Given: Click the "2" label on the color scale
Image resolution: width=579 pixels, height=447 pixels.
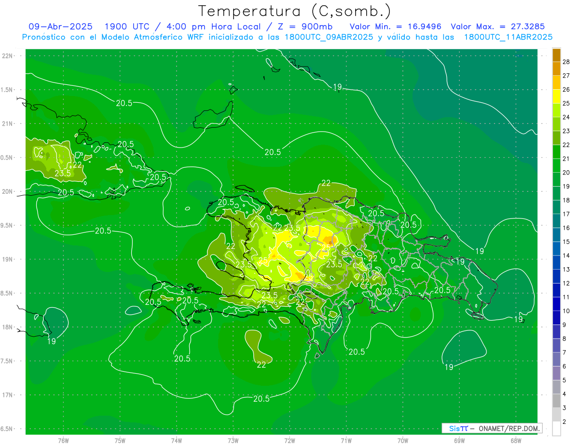Looking at the screenshot, I should point(565,422).
